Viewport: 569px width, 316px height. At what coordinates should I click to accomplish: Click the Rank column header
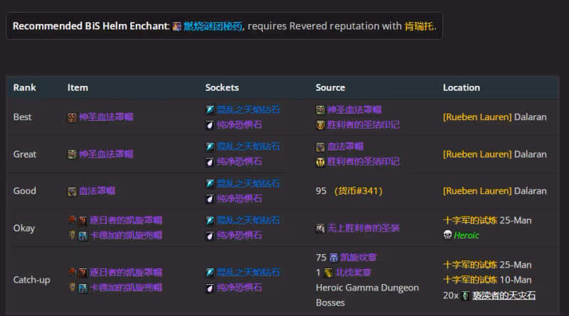click(25, 87)
